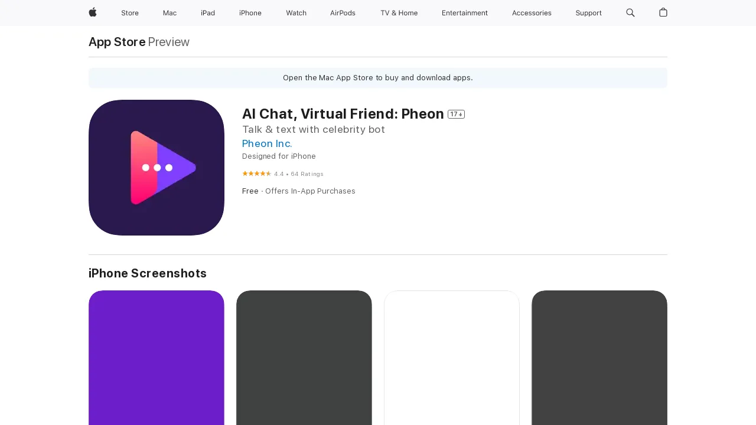This screenshot has height=425, width=756.
Task: Open the Accessories menu
Action: (x=532, y=13)
